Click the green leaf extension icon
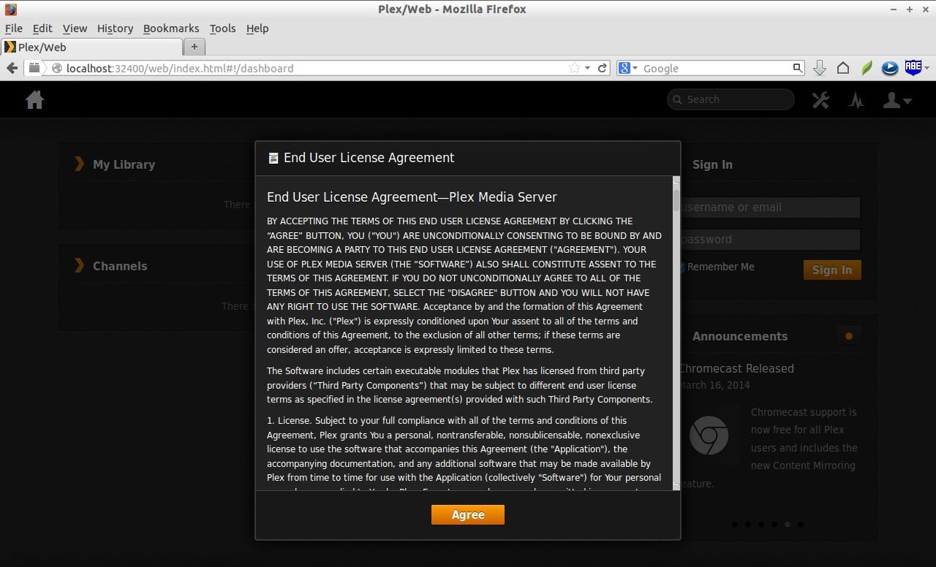Viewport: 936px width, 567px height. pyautogui.click(x=867, y=68)
